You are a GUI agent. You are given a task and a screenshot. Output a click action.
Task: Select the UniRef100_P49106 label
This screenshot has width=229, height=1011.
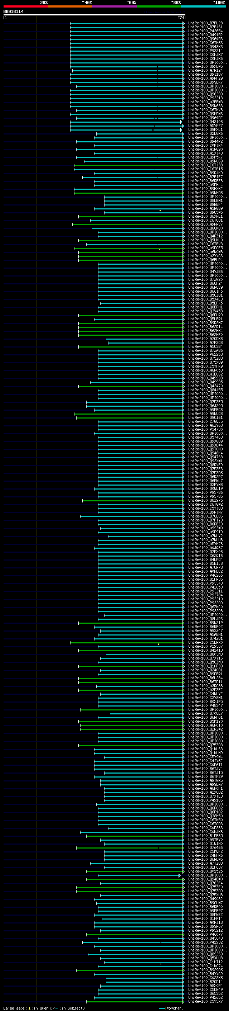tap(205, 800)
